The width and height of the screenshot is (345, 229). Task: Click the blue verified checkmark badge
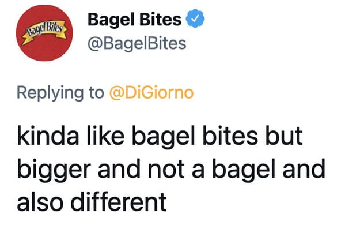195,19
